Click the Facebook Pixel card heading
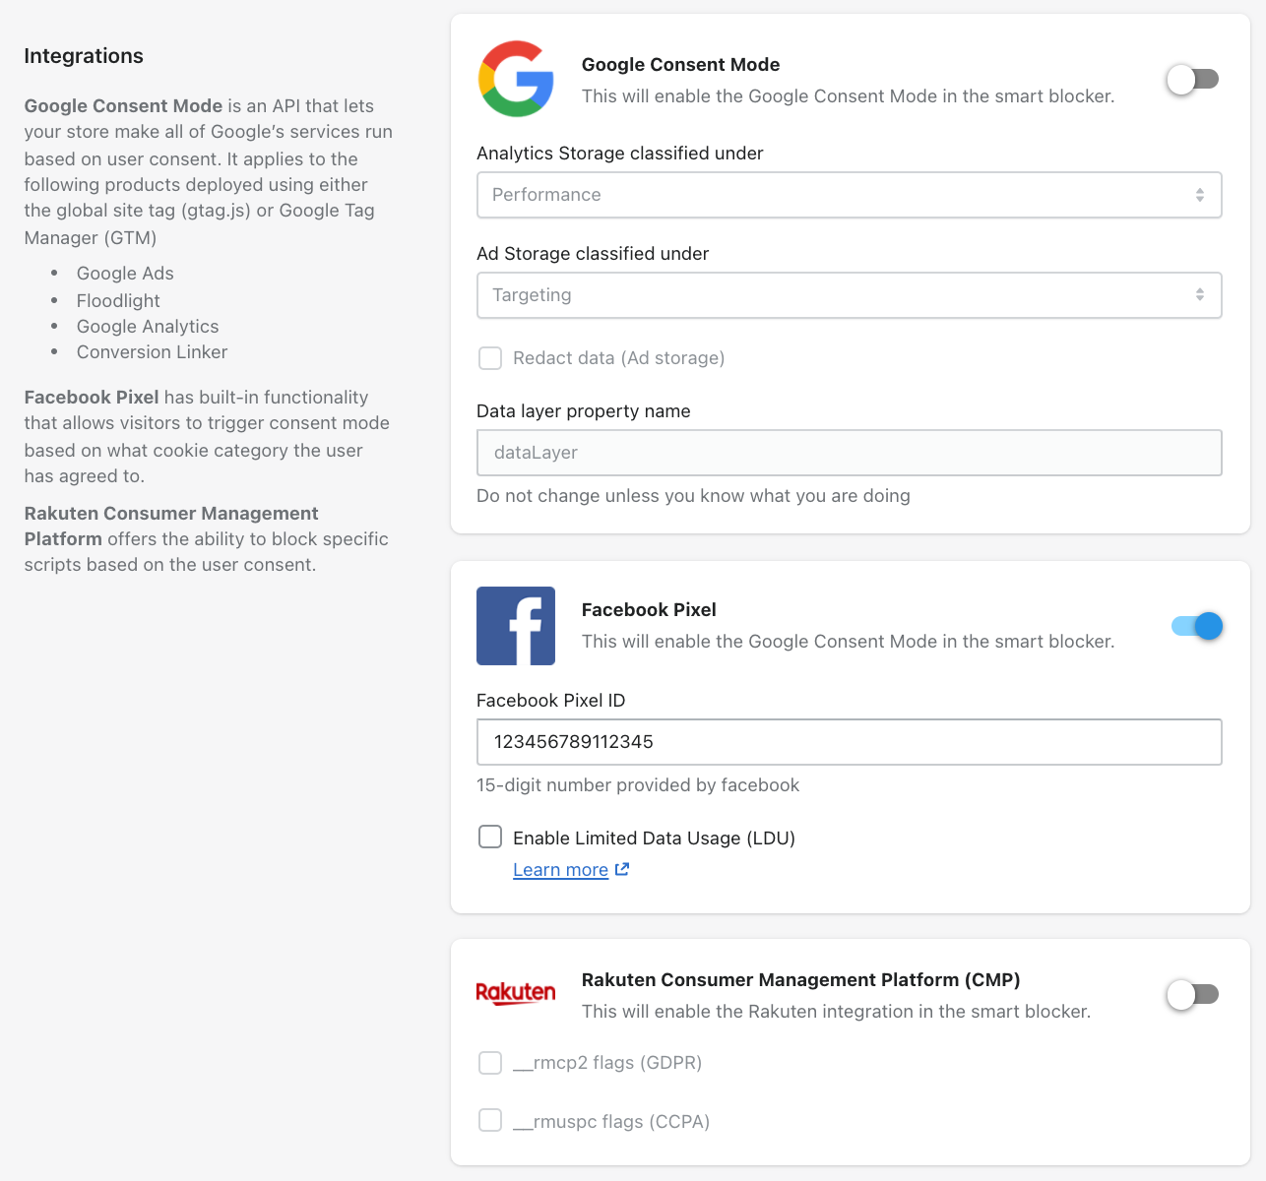The width and height of the screenshot is (1266, 1181). pyautogui.click(x=649, y=610)
